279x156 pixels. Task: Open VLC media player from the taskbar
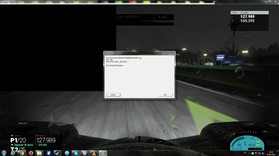94,153
